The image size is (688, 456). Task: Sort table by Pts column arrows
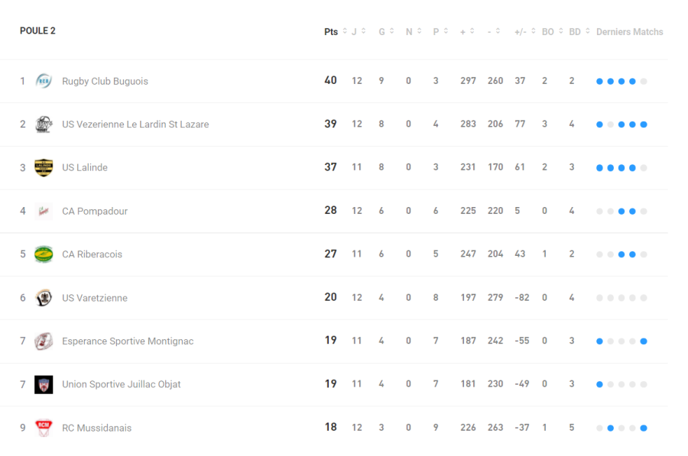[345, 31]
